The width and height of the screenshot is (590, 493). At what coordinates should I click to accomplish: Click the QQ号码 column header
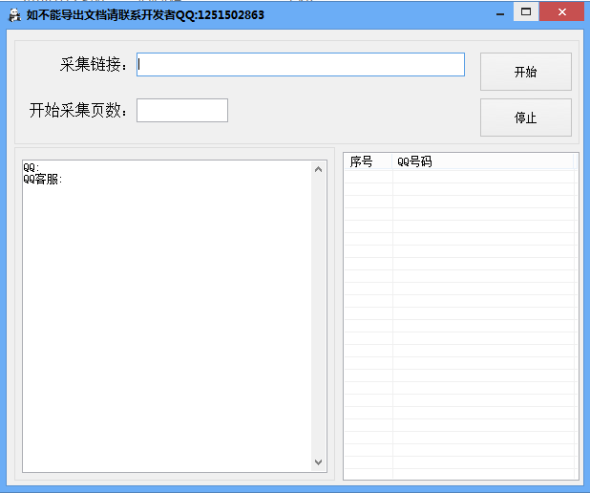[x=483, y=161]
